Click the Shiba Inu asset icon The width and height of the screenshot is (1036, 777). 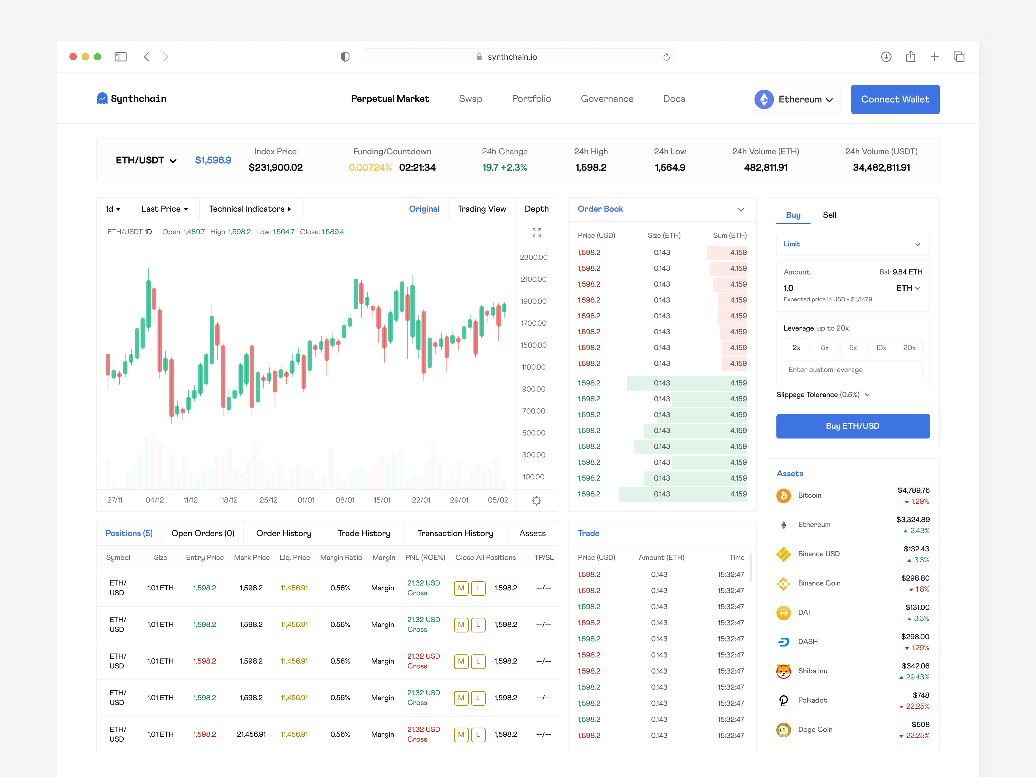[784, 671]
